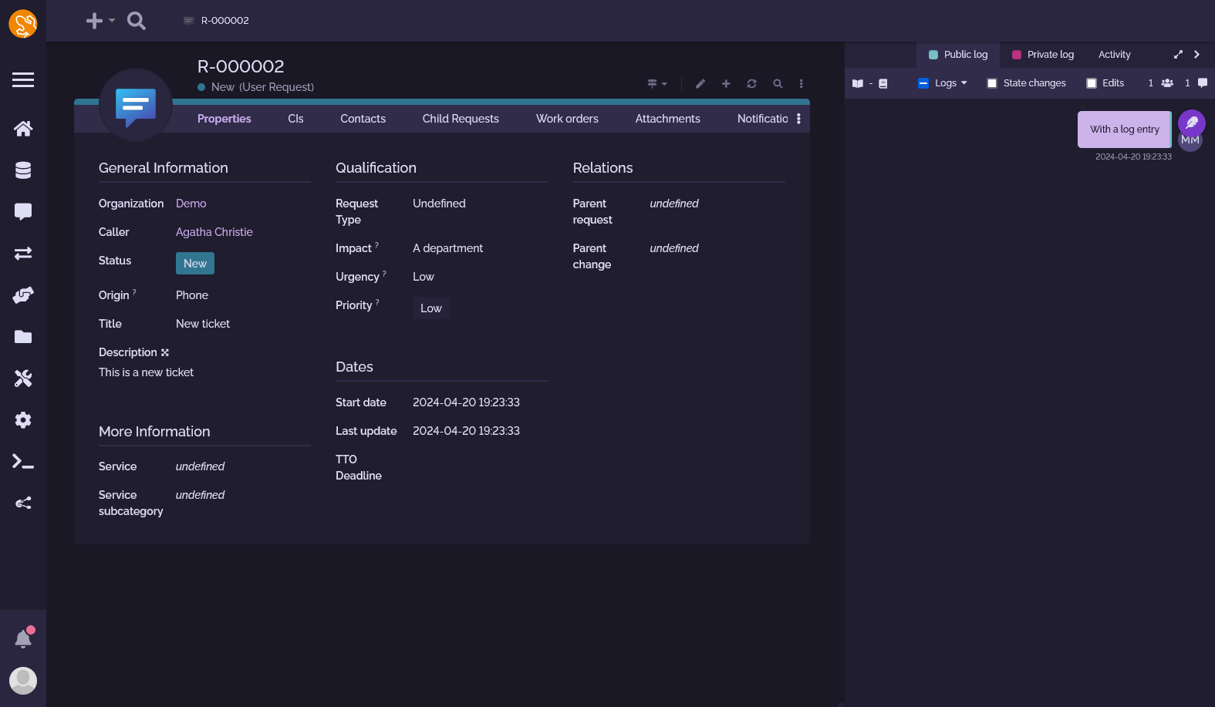Open the terminal prompt sidebar icon
This screenshot has width=1215, height=707.
23,461
